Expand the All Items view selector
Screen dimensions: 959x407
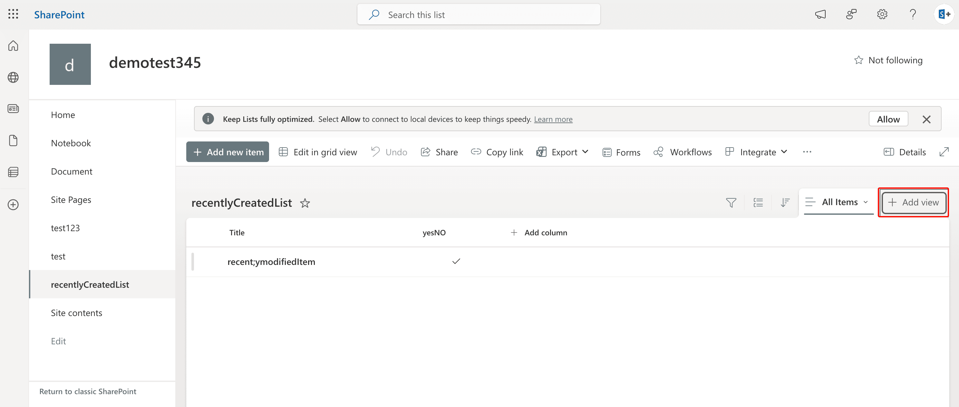coord(838,202)
